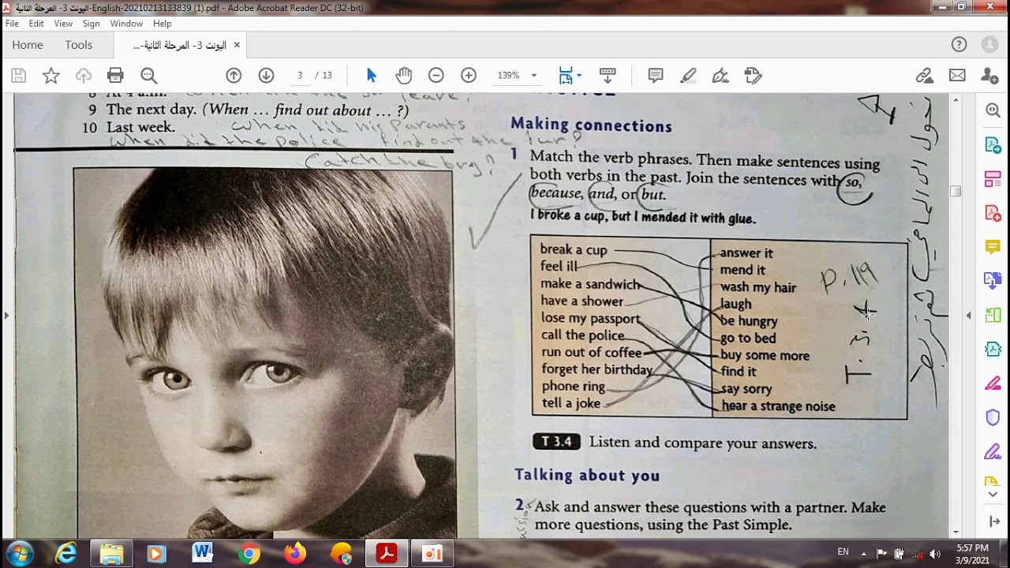The image size is (1010, 568).
Task: Open the yellow Comment tool in right pane
Action: (x=993, y=247)
